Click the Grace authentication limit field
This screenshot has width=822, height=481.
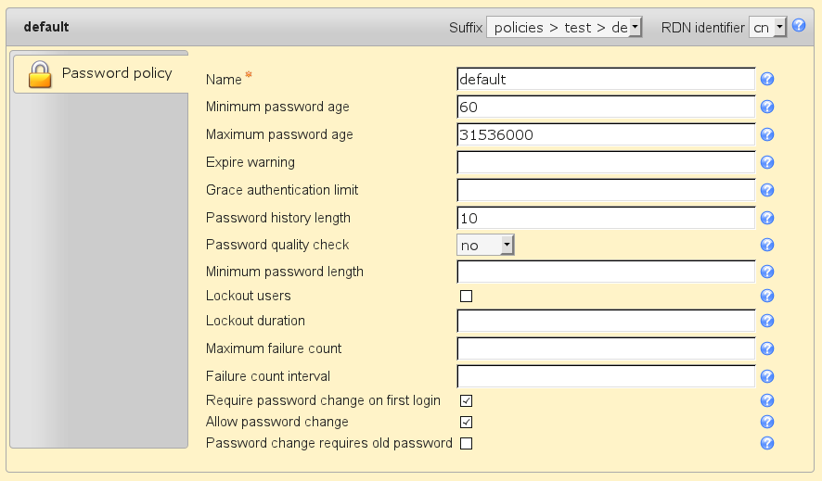pos(606,191)
